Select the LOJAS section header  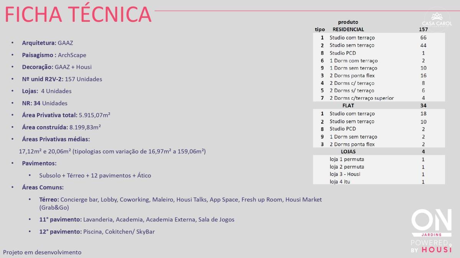[379, 151]
